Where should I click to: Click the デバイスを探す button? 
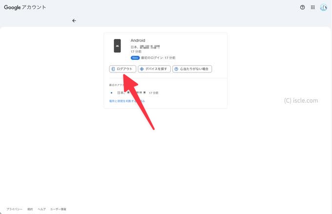tap(154, 69)
